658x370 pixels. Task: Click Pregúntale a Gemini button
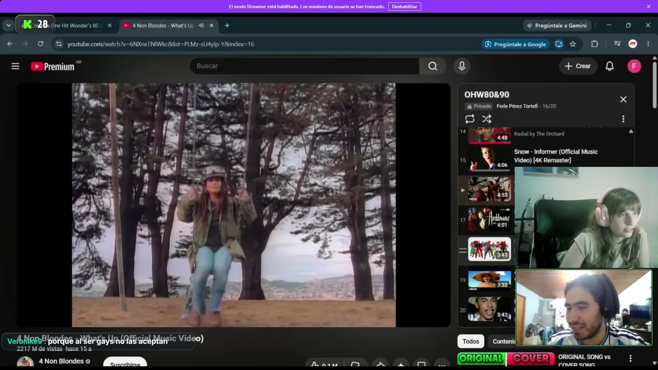(557, 26)
